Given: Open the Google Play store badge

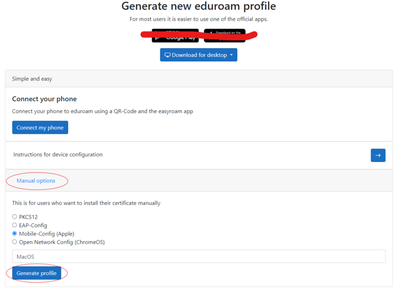Looking at the screenshot, I should point(175,36).
